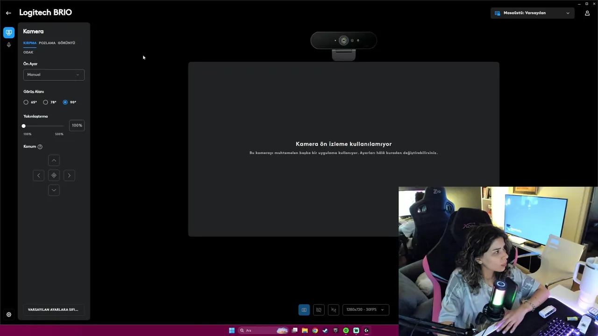Screen dimensions: 598x336
Task: Click the crossed-out camera icon button
Action: pos(319,310)
